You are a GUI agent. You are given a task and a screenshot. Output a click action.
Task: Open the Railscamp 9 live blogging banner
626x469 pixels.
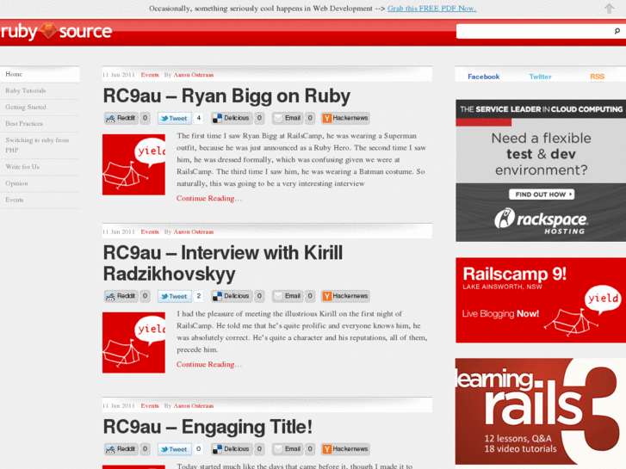click(x=541, y=300)
